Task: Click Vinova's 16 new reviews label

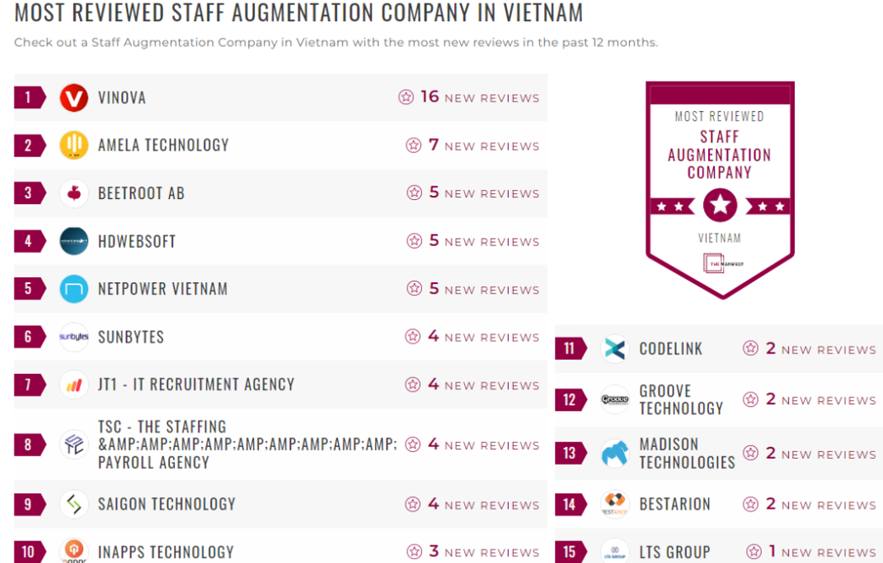Action: click(469, 97)
